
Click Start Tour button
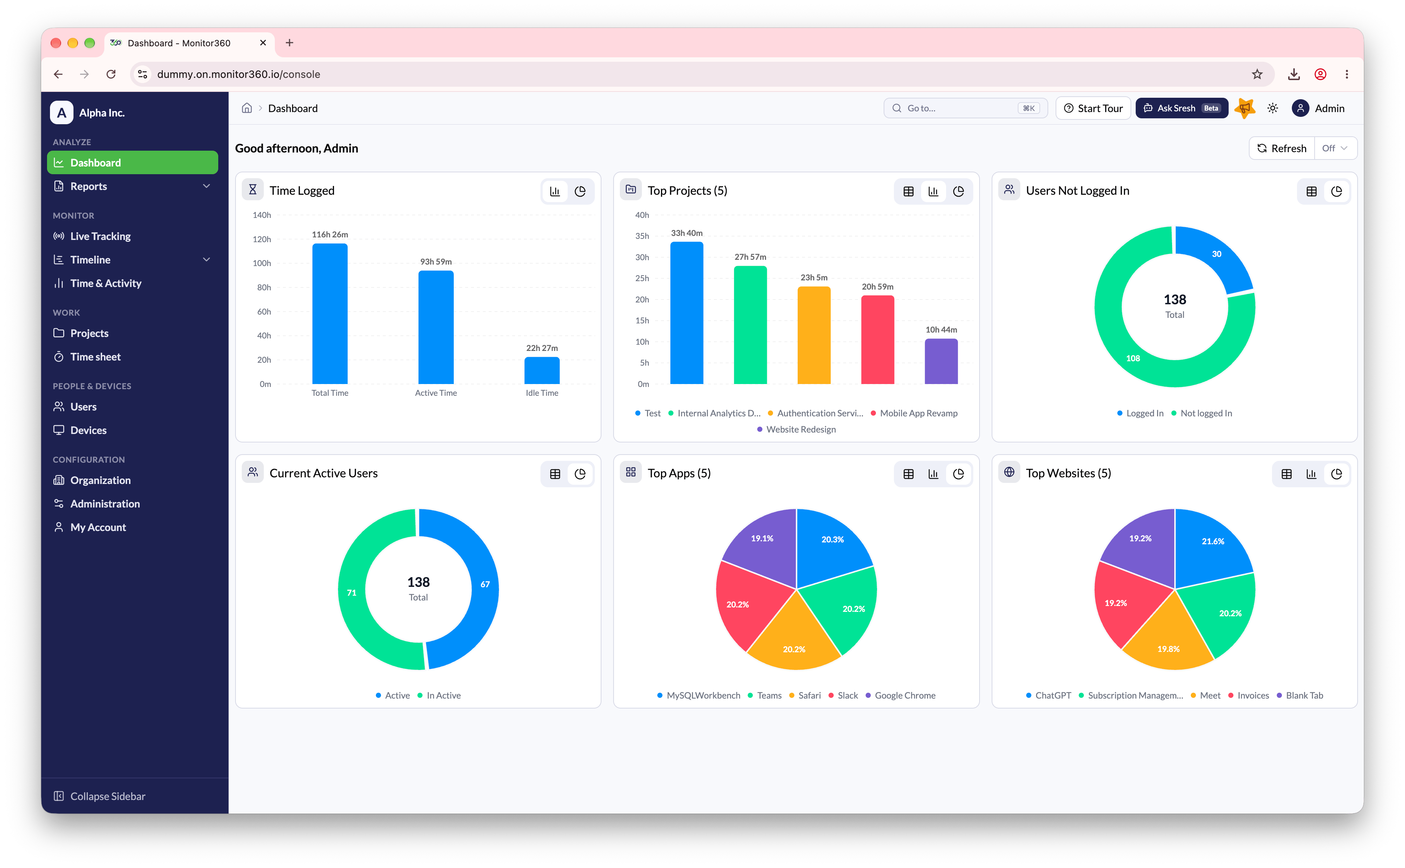pos(1093,108)
